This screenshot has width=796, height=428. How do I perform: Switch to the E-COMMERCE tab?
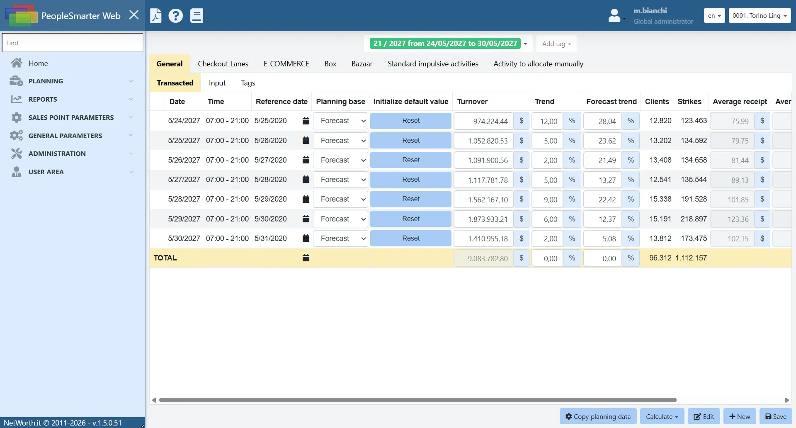pyautogui.click(x=286, y=64)
